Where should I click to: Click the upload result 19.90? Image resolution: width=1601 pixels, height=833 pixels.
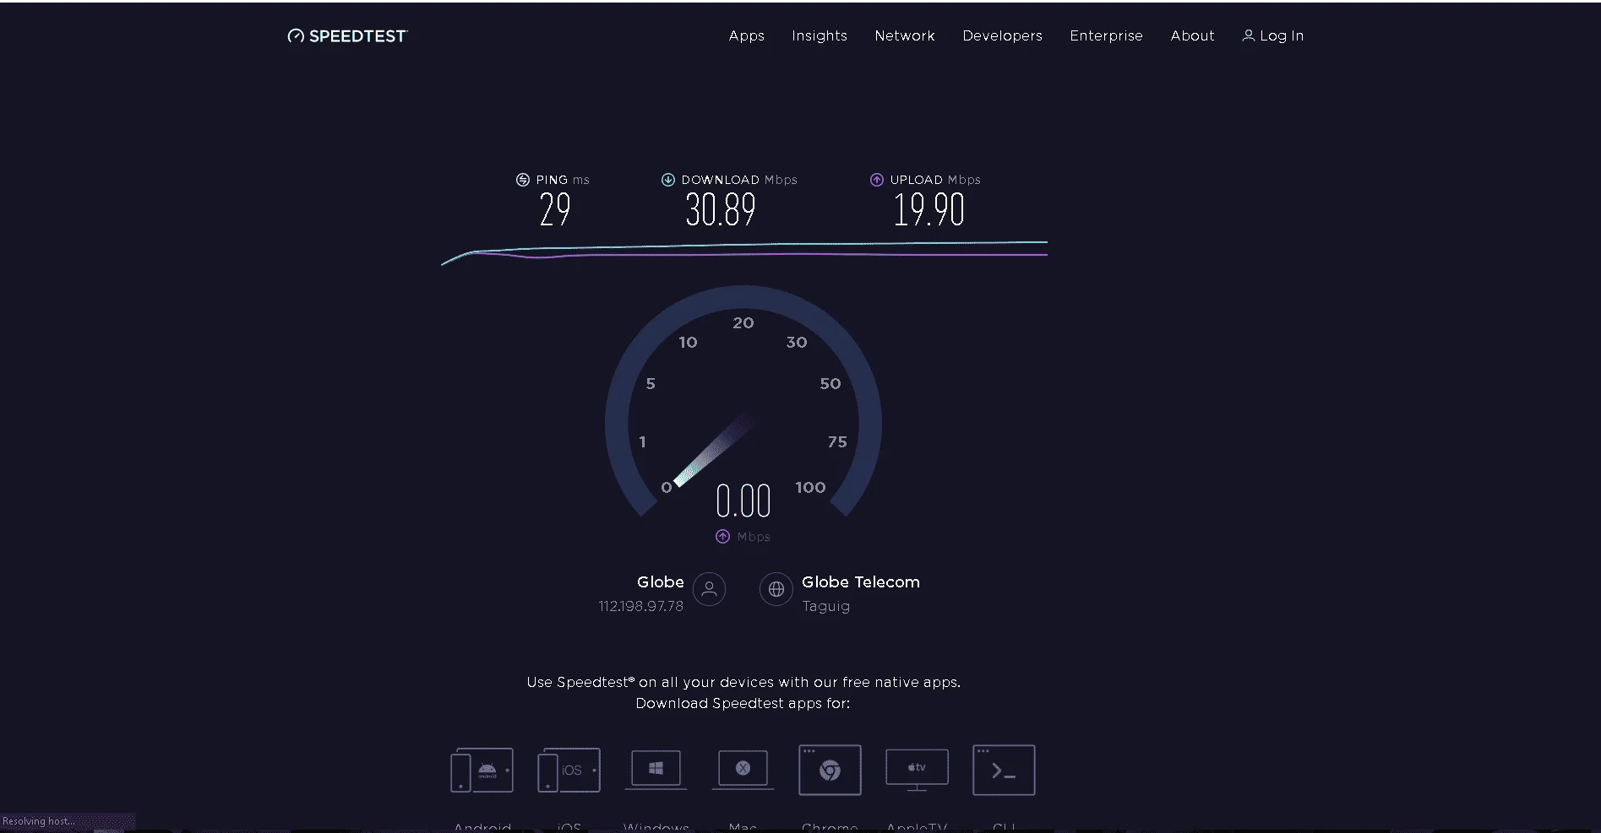tap(929, 210)
